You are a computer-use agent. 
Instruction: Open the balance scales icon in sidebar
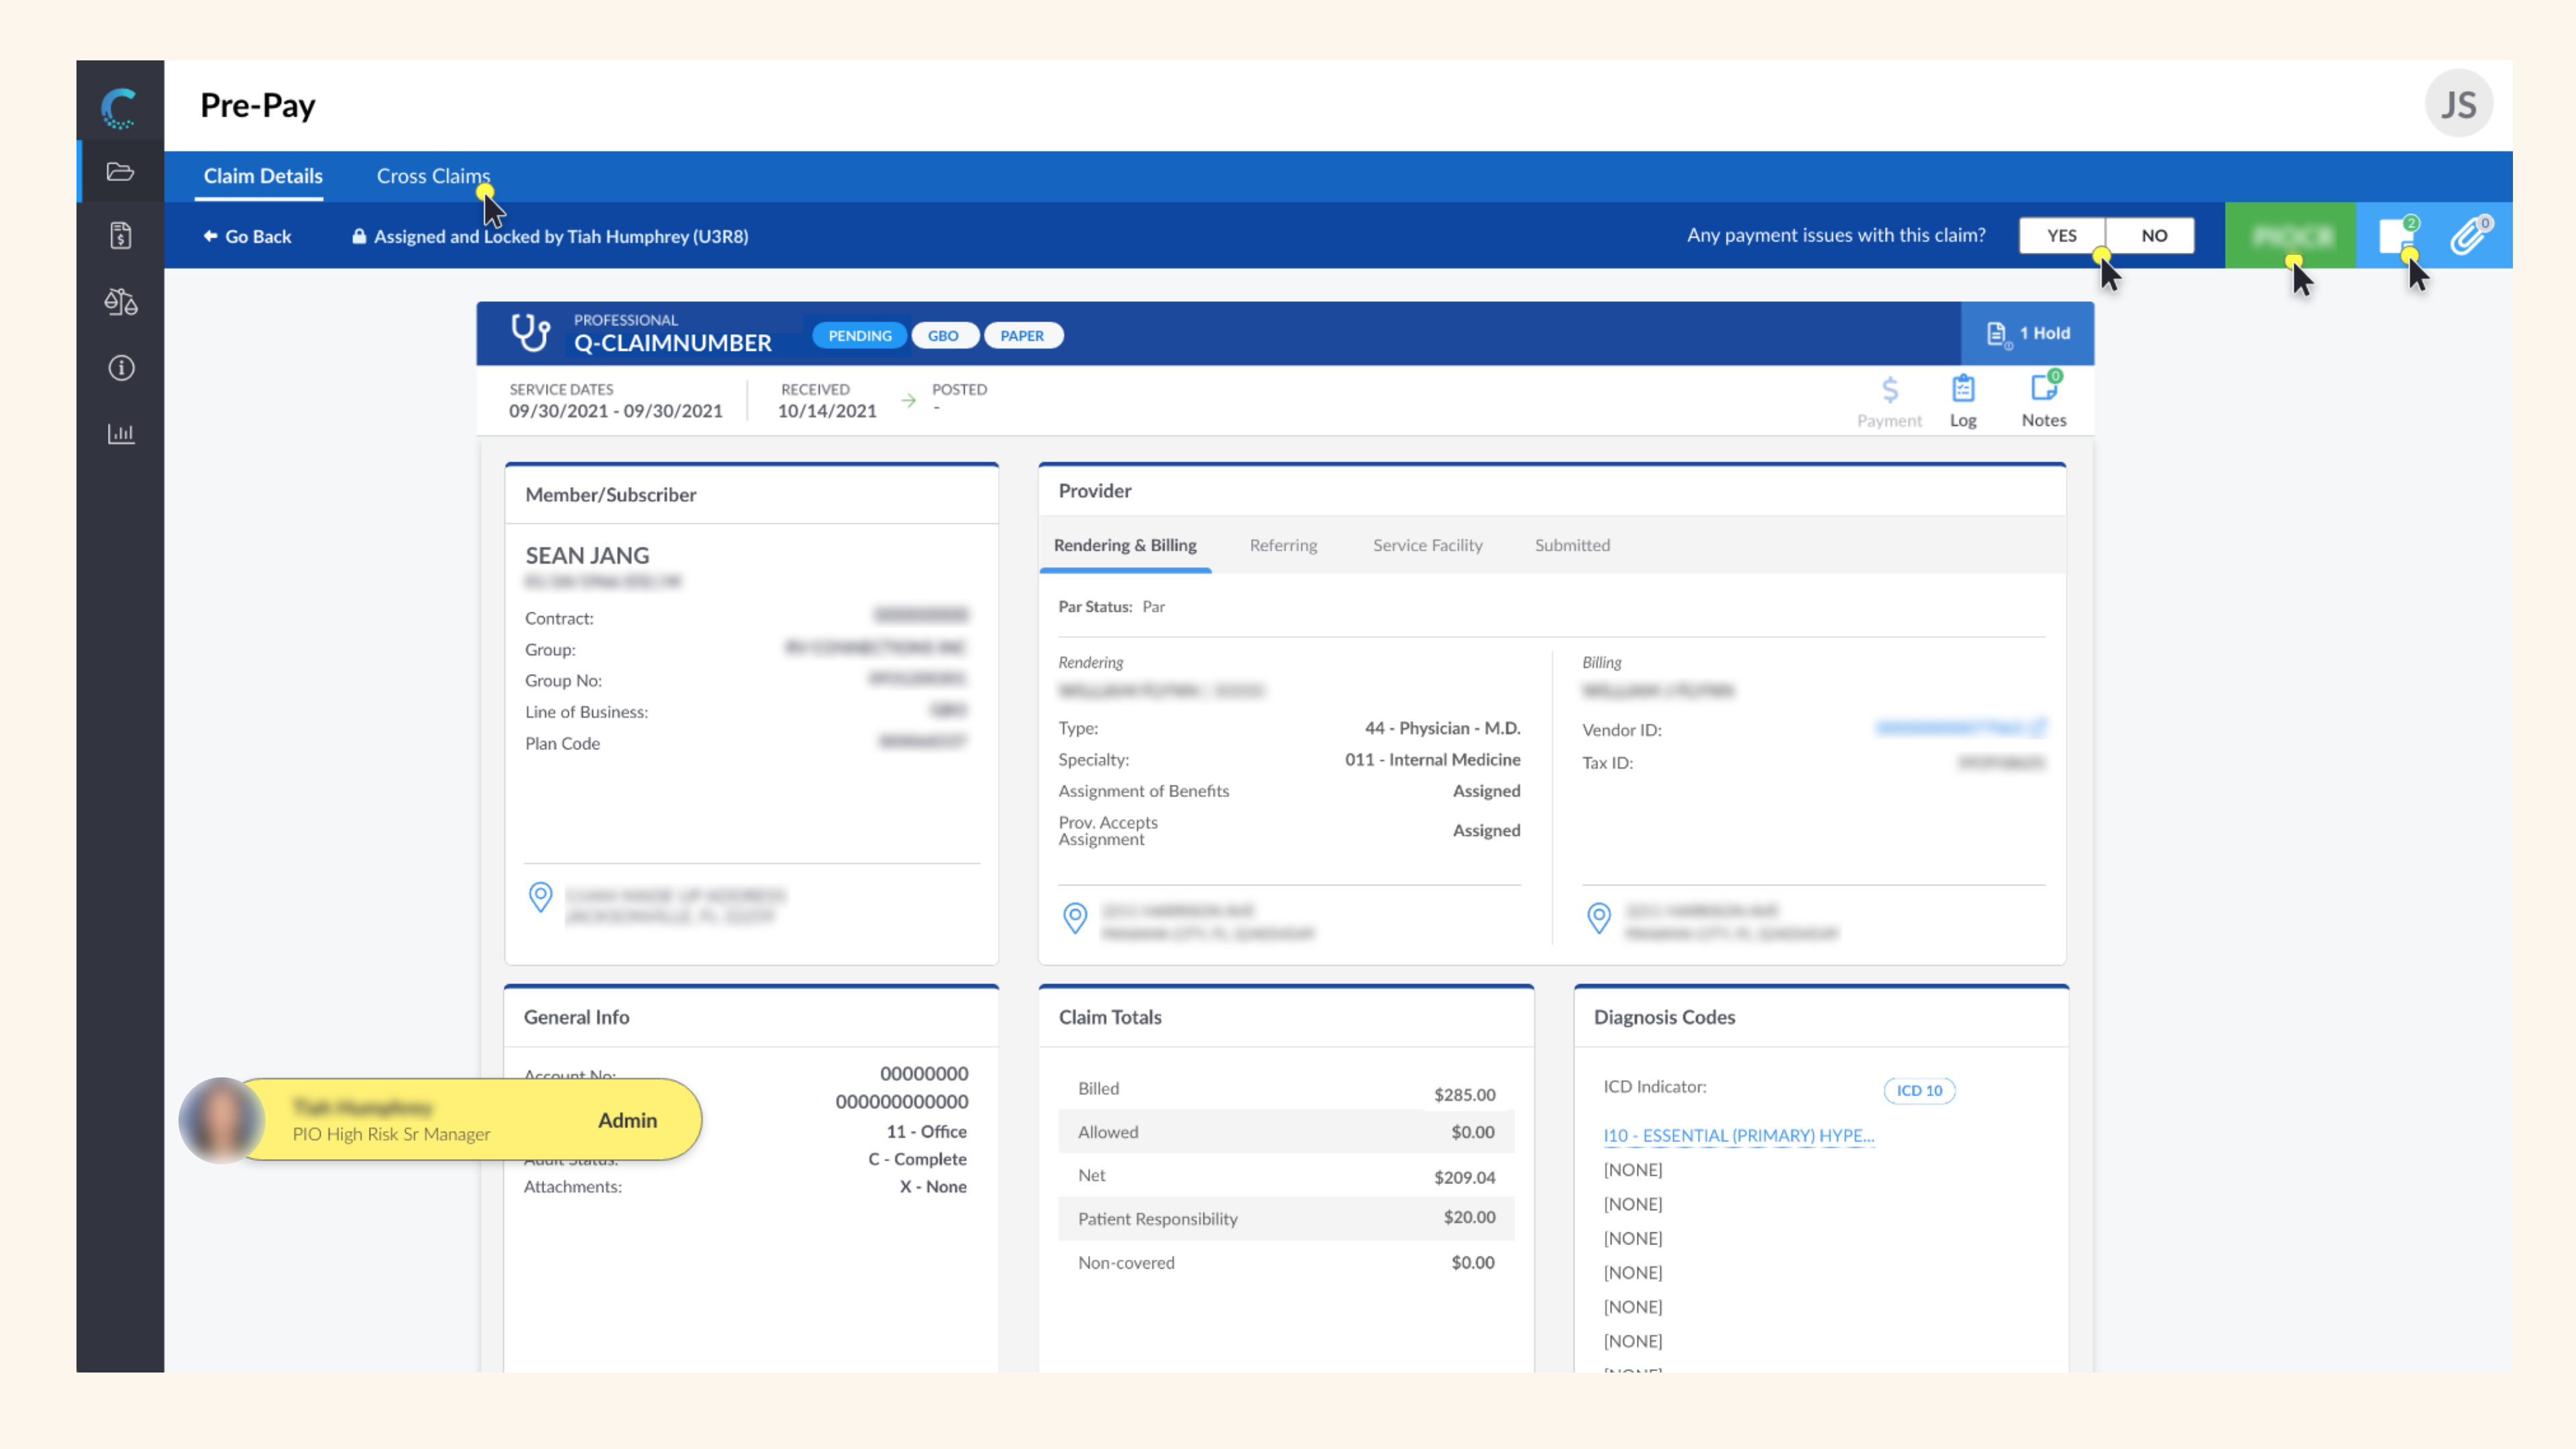pyautogui.click(x=120, y=302)
